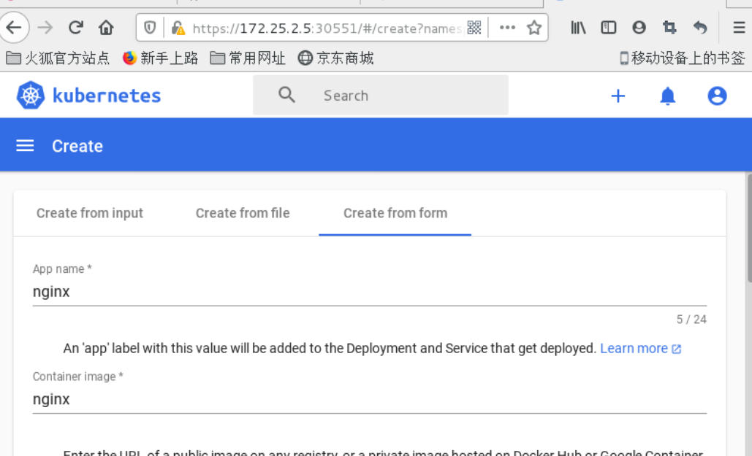The image size is (752, 456).
Task: Open the 新手上路 bookmark
Action: 160,58
